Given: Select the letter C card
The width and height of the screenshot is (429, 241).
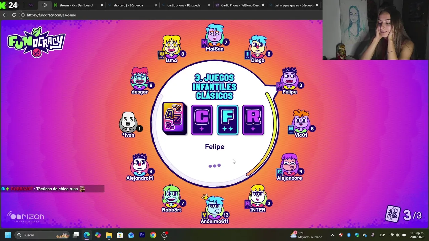Looking at the screenshot, I should (202, 120).
